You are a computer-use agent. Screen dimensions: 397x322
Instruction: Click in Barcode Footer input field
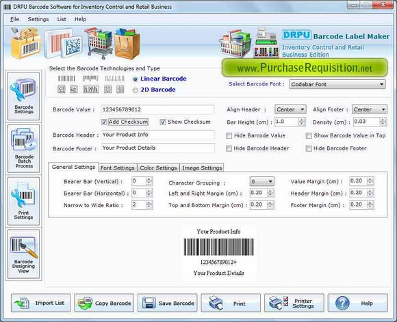point(157,148)
